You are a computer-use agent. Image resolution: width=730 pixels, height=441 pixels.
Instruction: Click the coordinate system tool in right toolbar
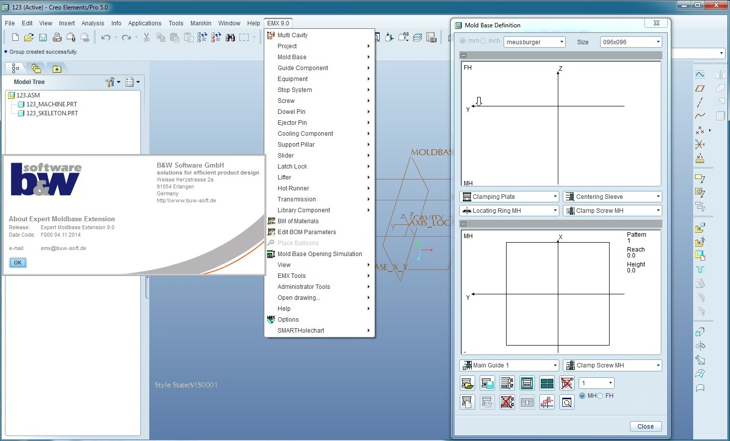(x=700, y=144)
